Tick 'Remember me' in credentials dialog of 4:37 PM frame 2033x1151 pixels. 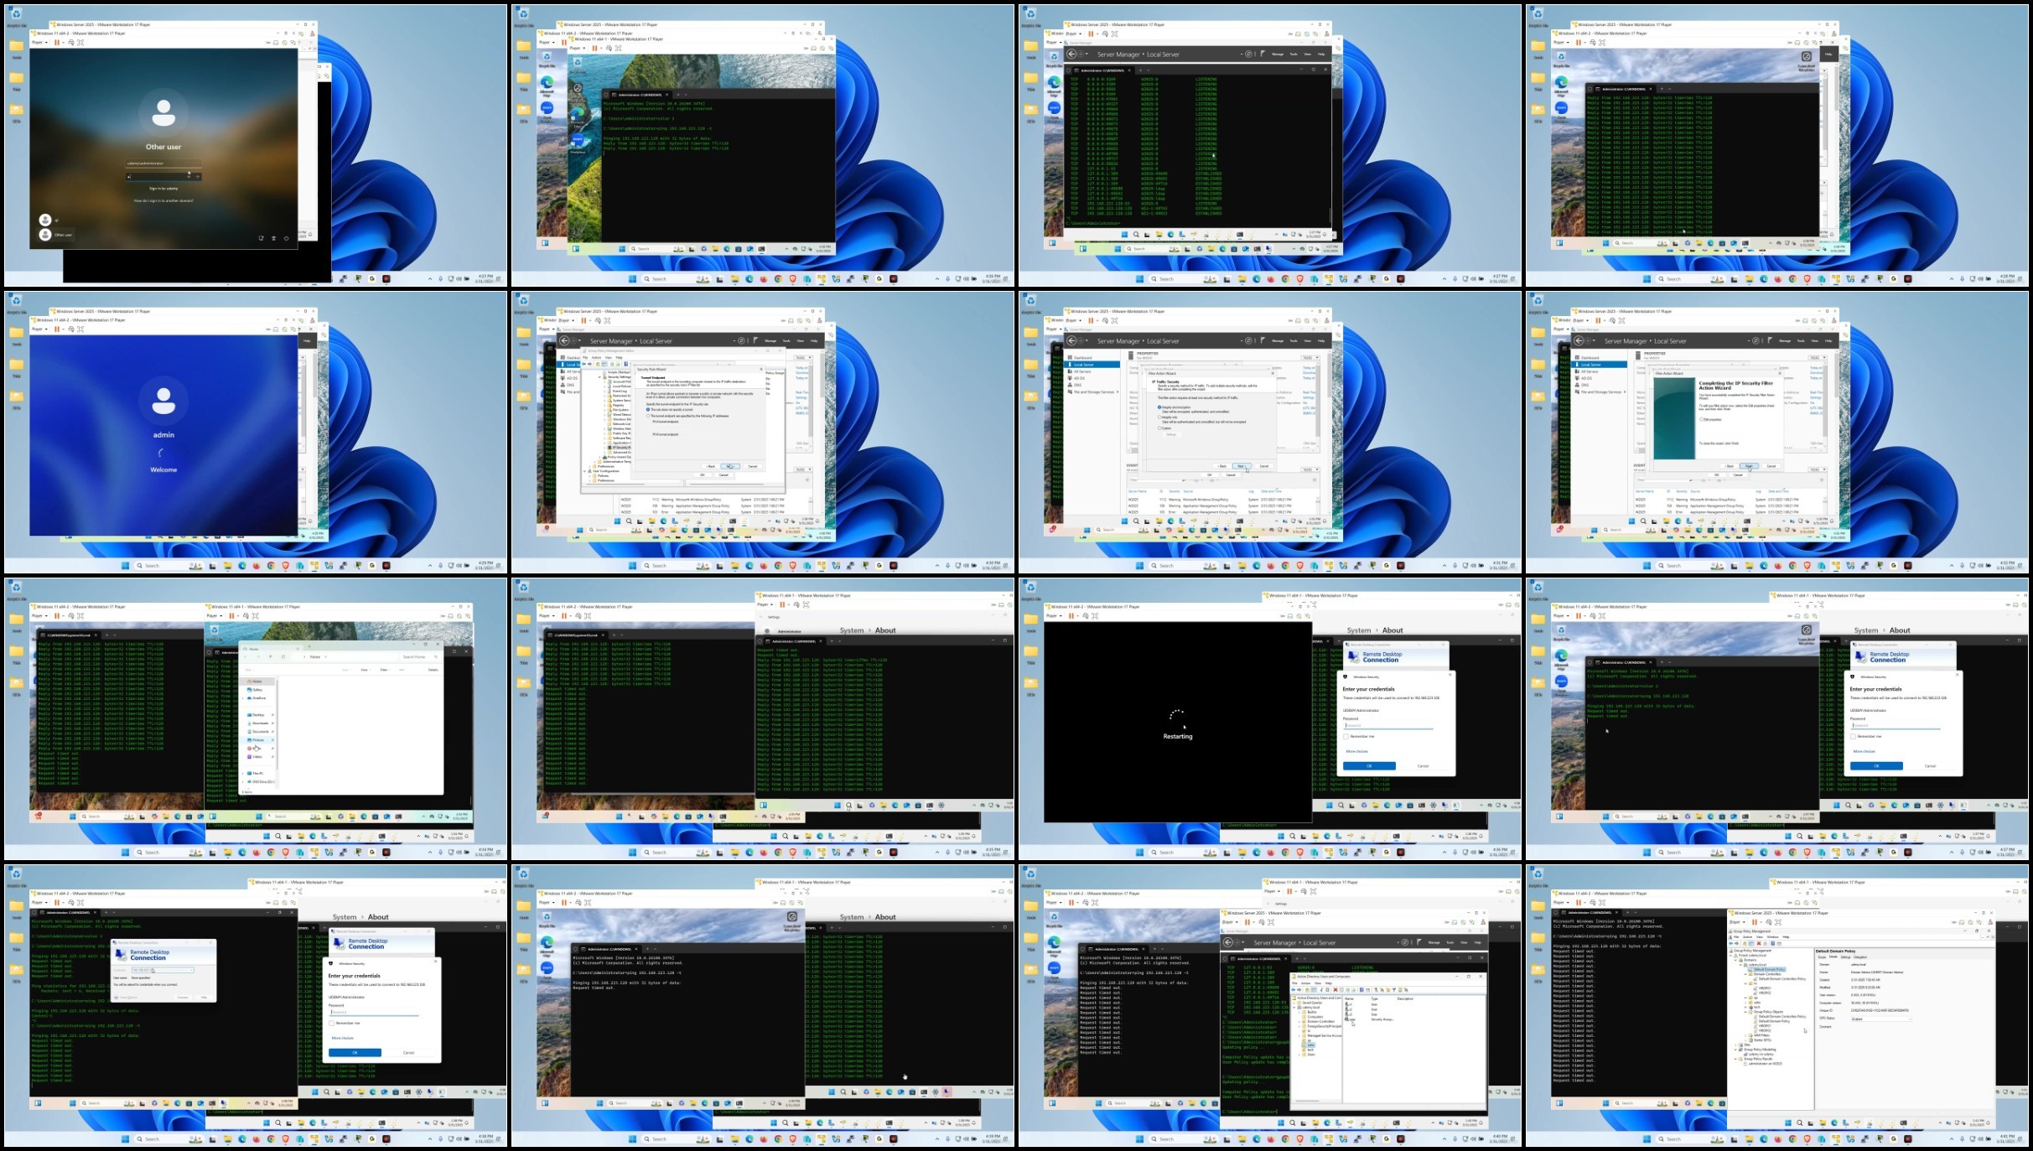(1853, 736)
